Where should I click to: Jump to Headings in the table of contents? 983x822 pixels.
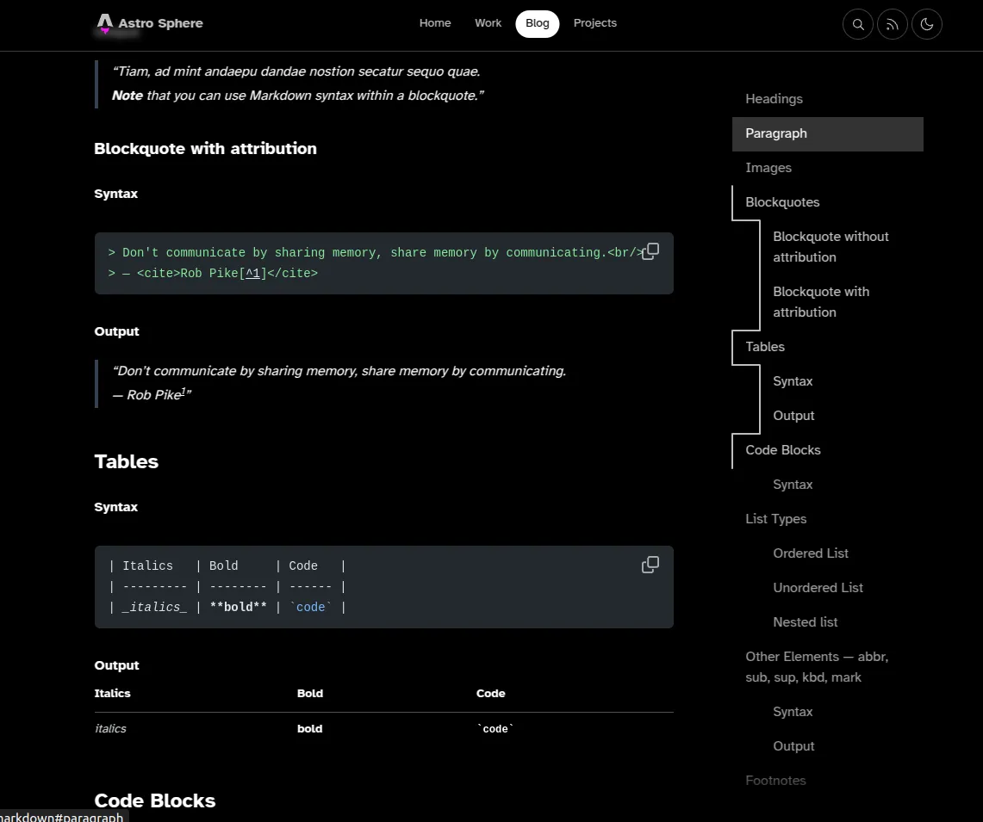[774, 99]
